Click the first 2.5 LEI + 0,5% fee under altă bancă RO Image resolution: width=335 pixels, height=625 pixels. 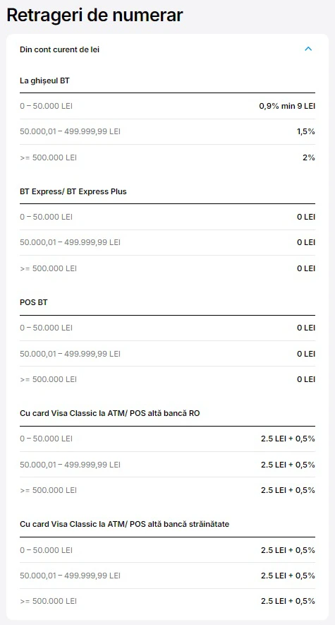click(288, 439)
